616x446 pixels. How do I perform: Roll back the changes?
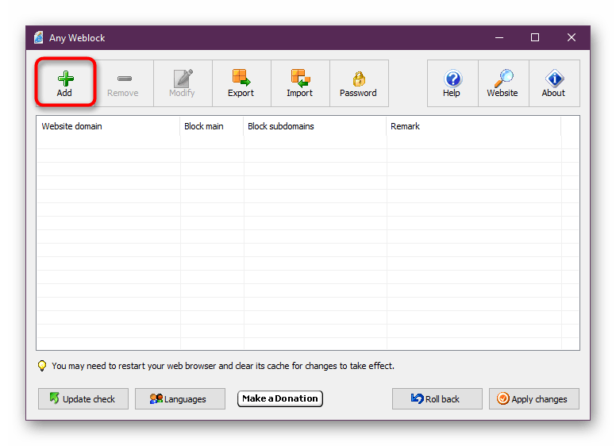[437, 398]
